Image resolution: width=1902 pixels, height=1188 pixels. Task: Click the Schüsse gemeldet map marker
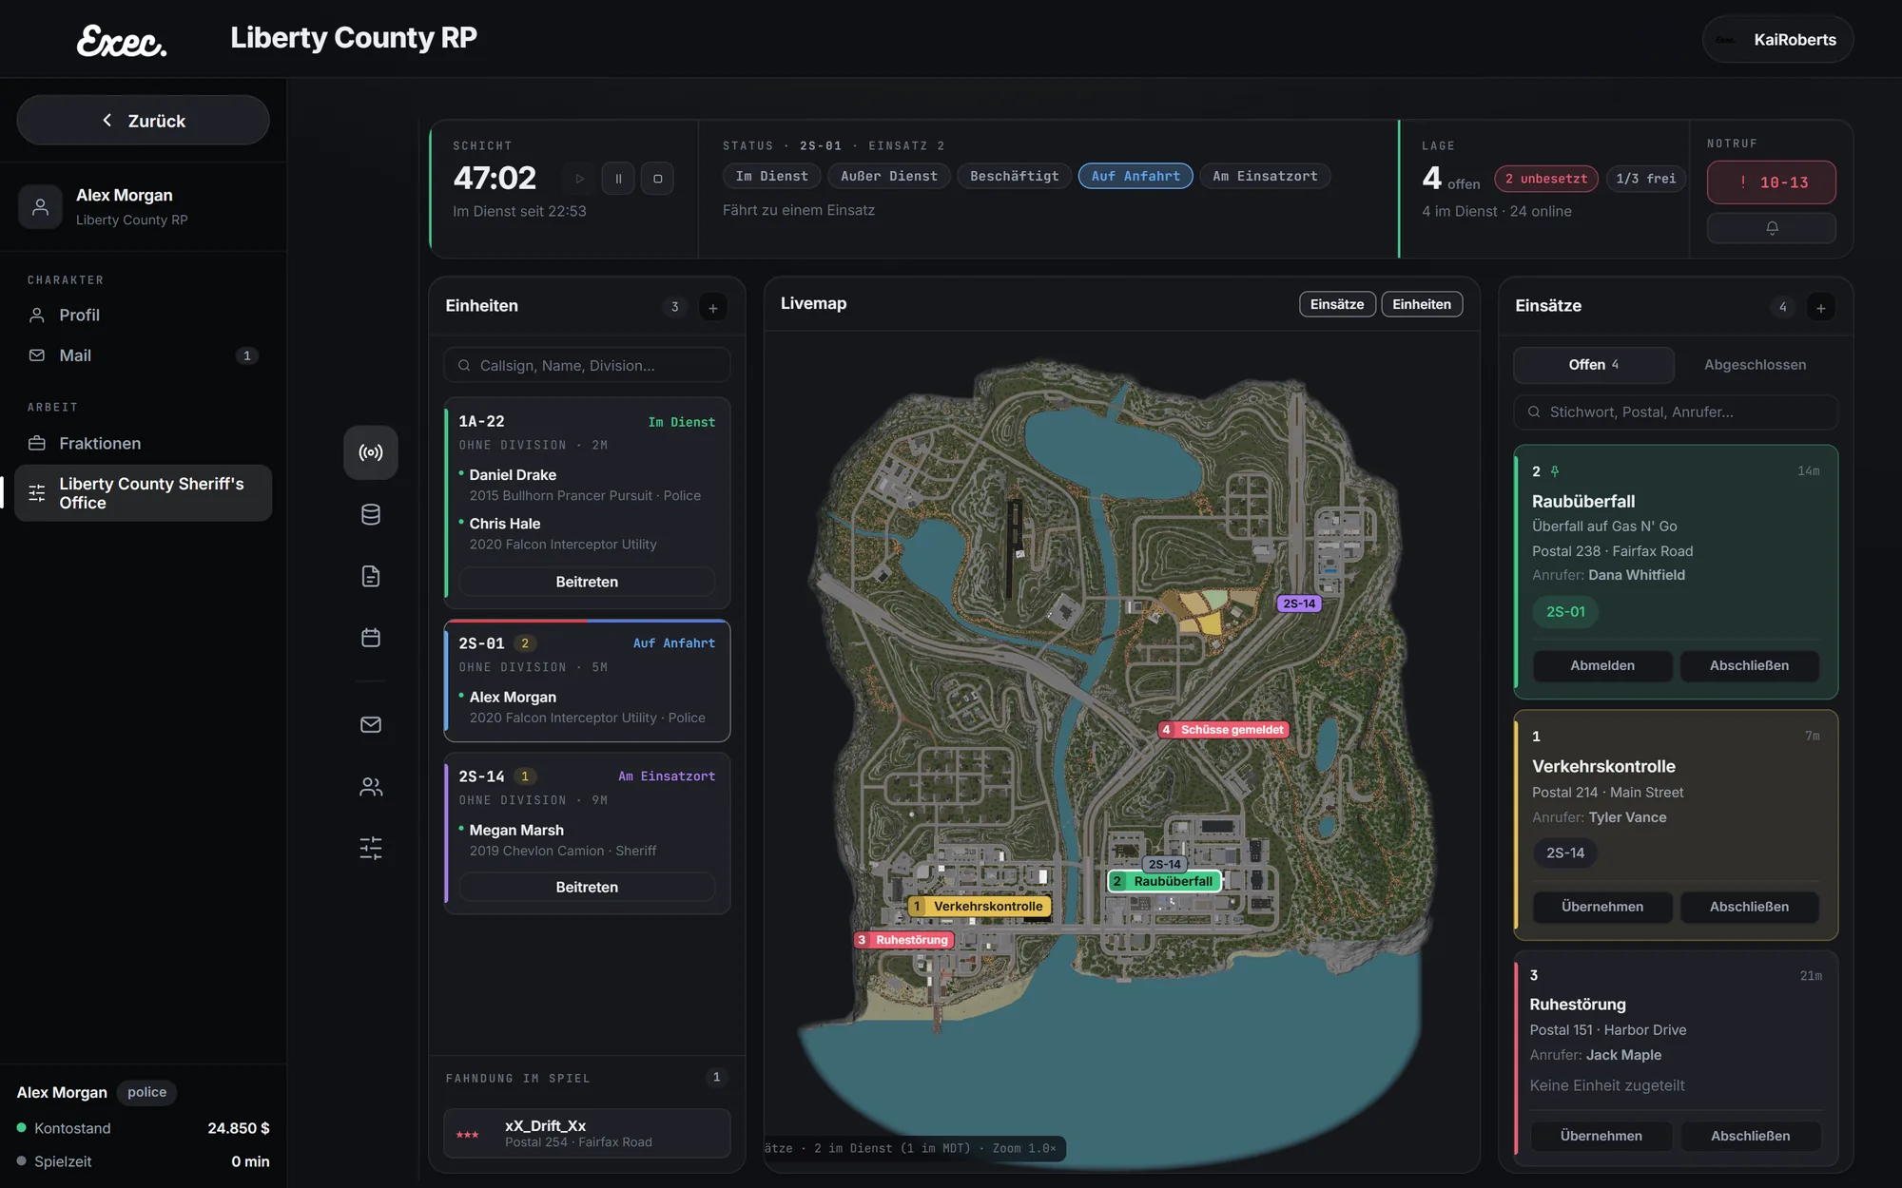1222,730
